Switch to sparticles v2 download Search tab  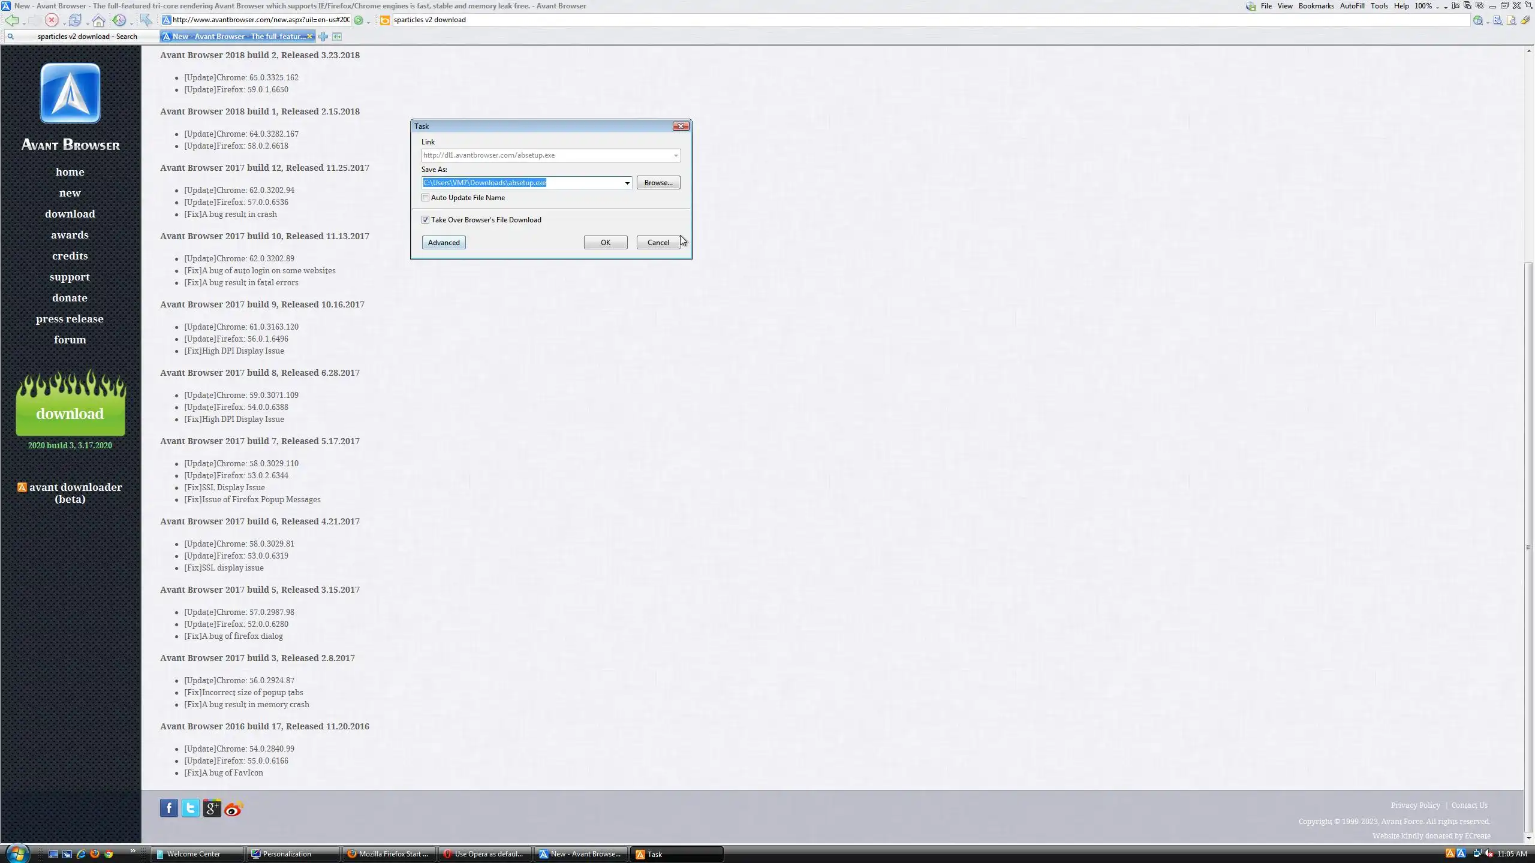coord(87,37)
